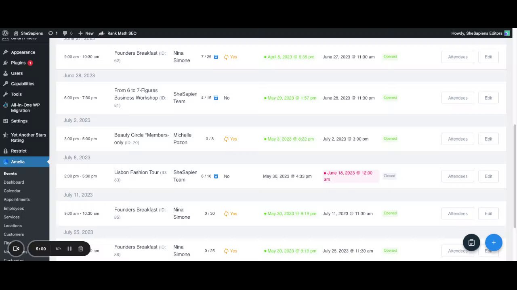Viewport: 517px width, 290px height.
Task: Click the page vertical scrollbar
Action: pos(515,176)
